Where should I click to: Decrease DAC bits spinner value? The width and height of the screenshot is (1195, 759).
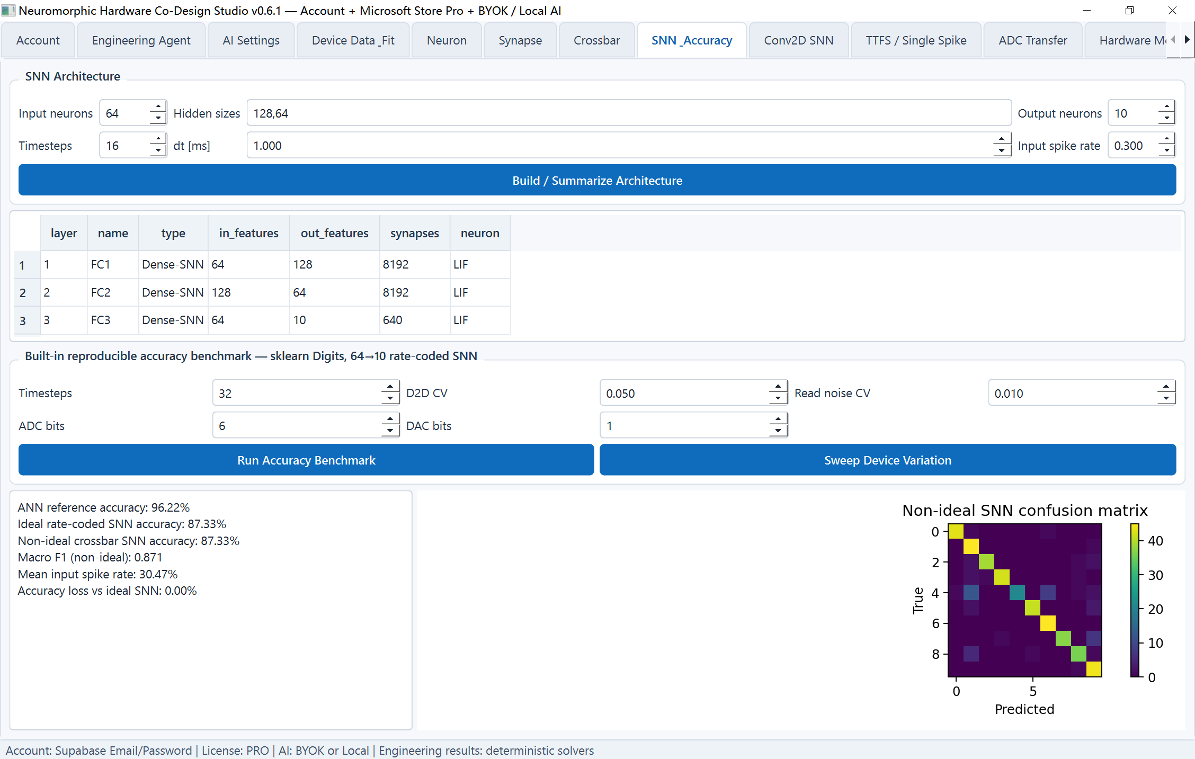[778, 432]
